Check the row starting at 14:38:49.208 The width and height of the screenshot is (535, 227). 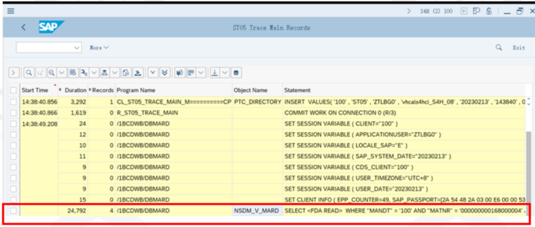tap(13, 124)
